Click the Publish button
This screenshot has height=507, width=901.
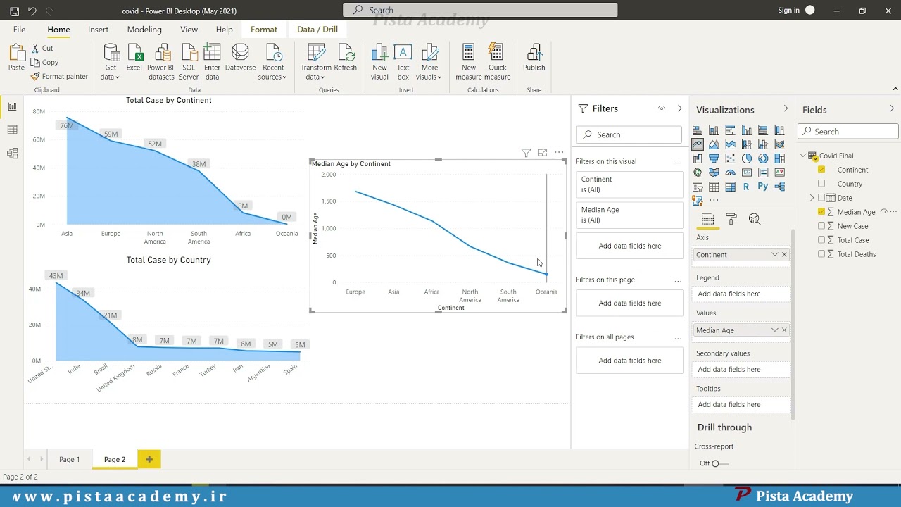pyautogui.click(x=534, y=58)
